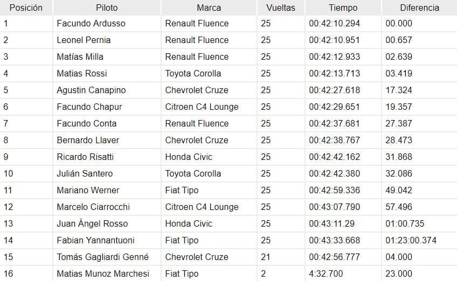Screen dimensions: 457x281
Task: Select the Vueltas column header
Action: click(281, 8)
